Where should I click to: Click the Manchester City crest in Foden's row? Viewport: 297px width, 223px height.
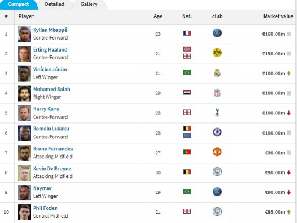pos(217,211)
